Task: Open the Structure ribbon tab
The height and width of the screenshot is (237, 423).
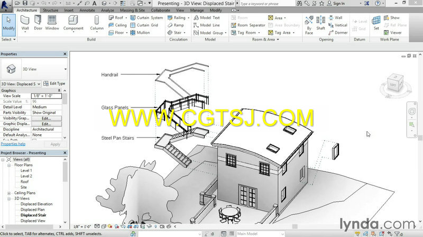Action: tap(50, 10)
